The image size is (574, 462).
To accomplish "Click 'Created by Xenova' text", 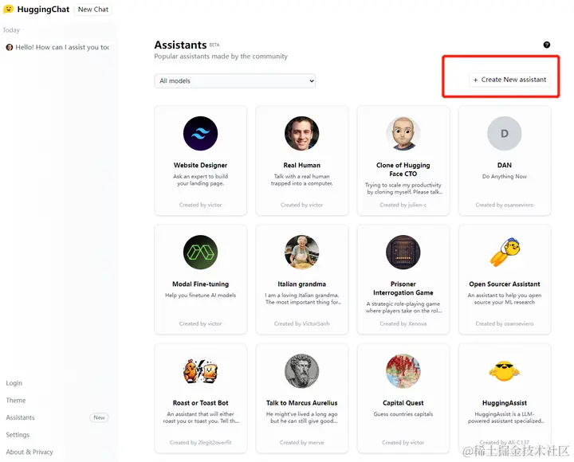I will (403, 323).
